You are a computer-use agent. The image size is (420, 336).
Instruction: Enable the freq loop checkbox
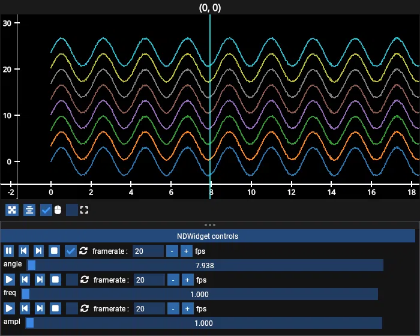point(72,280)
